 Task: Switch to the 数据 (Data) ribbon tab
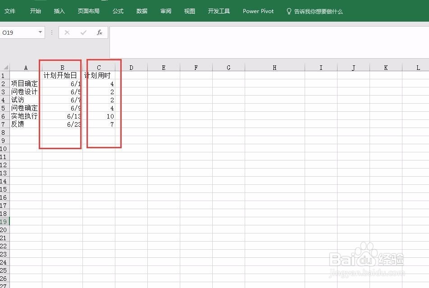point(141,11)
